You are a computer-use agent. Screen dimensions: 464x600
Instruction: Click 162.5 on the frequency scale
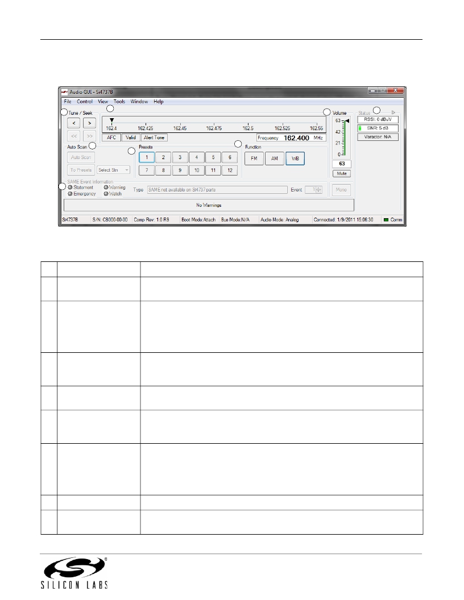pos(248,128)
